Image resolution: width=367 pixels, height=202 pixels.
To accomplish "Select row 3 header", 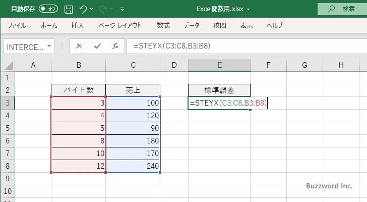I will point(8,103).
